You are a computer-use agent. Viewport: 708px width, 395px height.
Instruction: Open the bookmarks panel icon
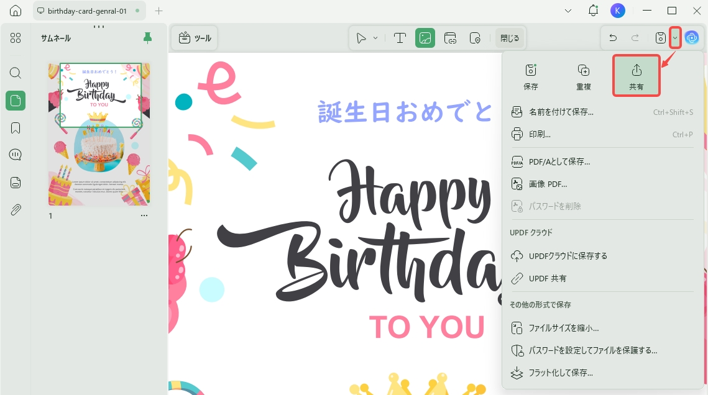click(x=16, y=128)
